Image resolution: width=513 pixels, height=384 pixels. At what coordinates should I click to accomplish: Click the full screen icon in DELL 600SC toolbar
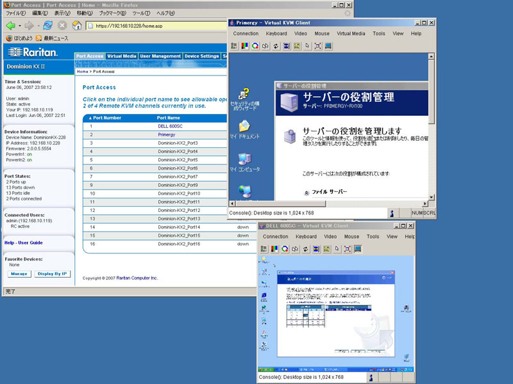tap(348, 249)
